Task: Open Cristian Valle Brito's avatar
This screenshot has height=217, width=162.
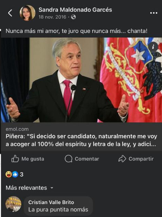Action: point(13,204)
